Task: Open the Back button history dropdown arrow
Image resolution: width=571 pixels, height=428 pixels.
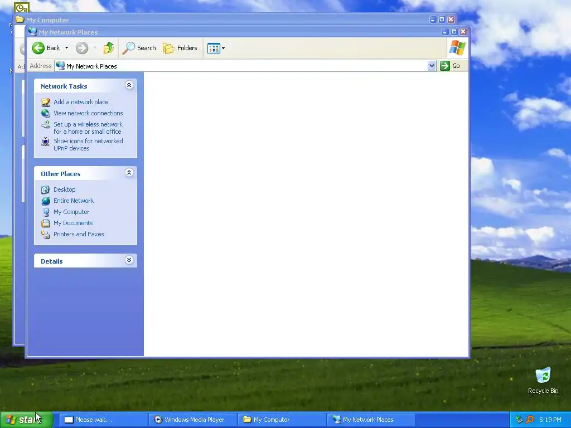Action: click(67, 48)
